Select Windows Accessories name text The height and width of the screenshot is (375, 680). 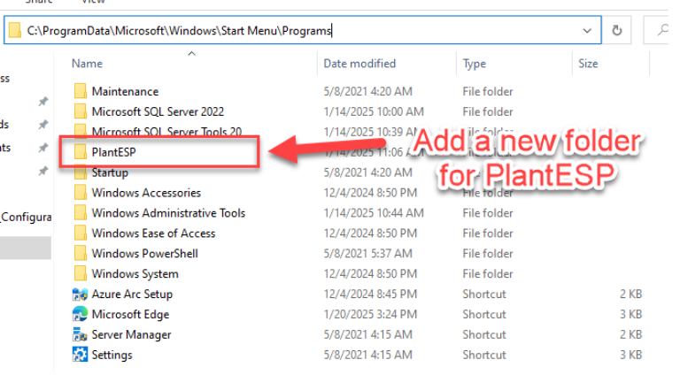pos(146,193)
